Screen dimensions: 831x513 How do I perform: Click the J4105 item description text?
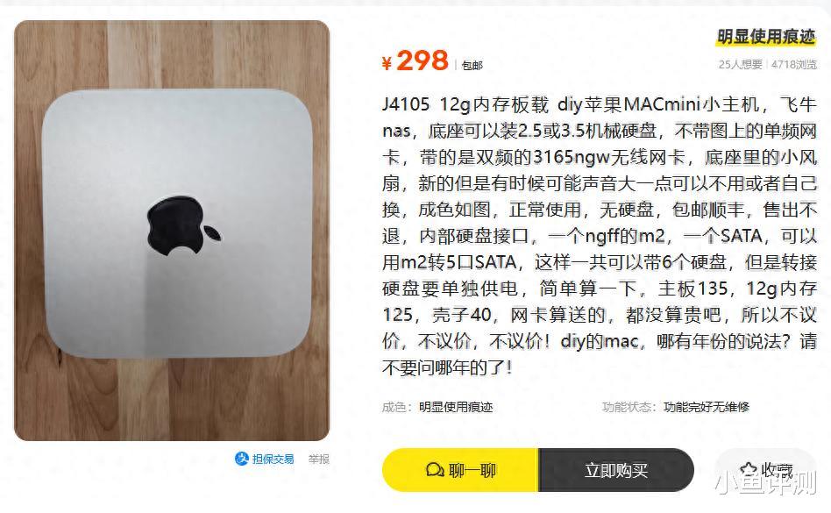click(600, 236)
